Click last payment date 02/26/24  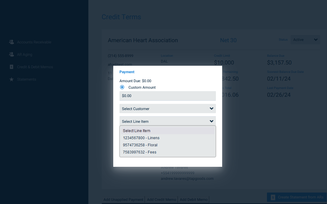[x=279, y=95]
